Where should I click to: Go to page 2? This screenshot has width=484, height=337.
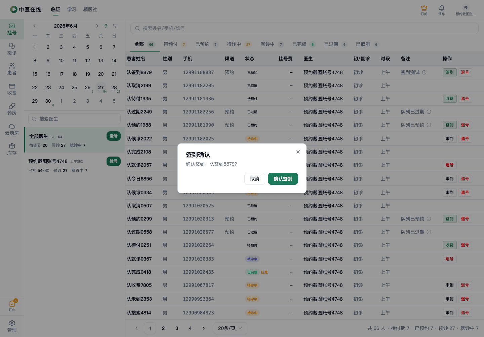[163, 328]
